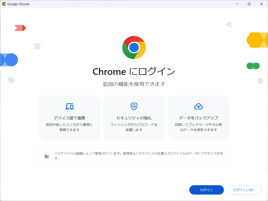
Task: Select the デバイス間で連携 card heading
Action: click(69, 118)
